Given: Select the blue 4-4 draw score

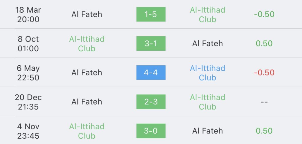Looking at the screenshot, I should click(x=151, y=73).
